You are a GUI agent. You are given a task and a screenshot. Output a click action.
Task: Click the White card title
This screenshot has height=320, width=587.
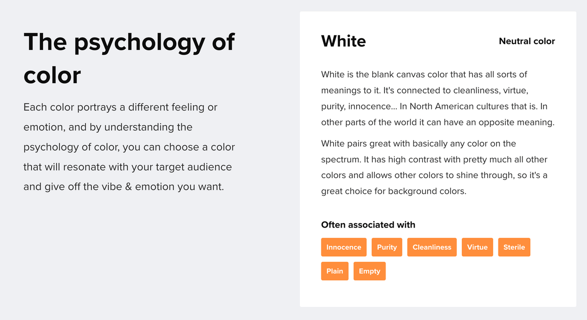click(343, 41)
